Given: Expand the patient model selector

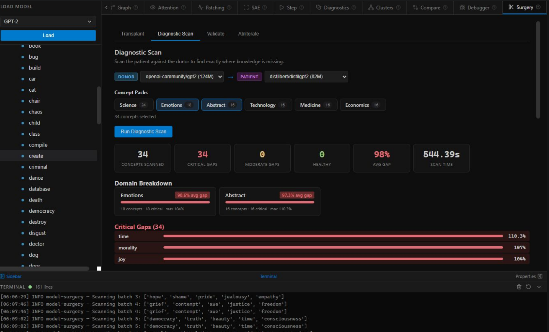Looking at the screenshot, I should tap(306, 77).
